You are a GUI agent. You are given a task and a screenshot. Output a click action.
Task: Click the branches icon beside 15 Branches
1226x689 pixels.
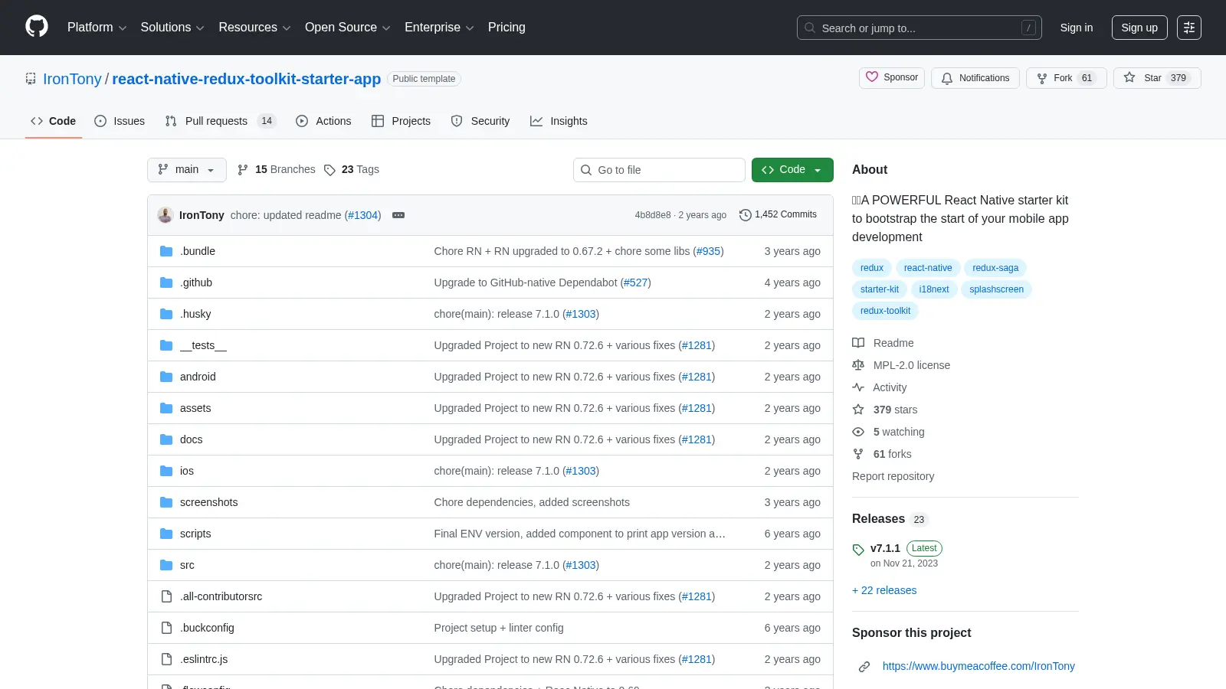click(243, 170)
